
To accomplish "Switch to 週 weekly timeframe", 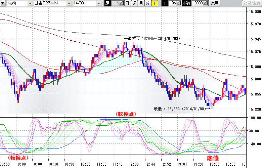I will (x=134, y=3).
